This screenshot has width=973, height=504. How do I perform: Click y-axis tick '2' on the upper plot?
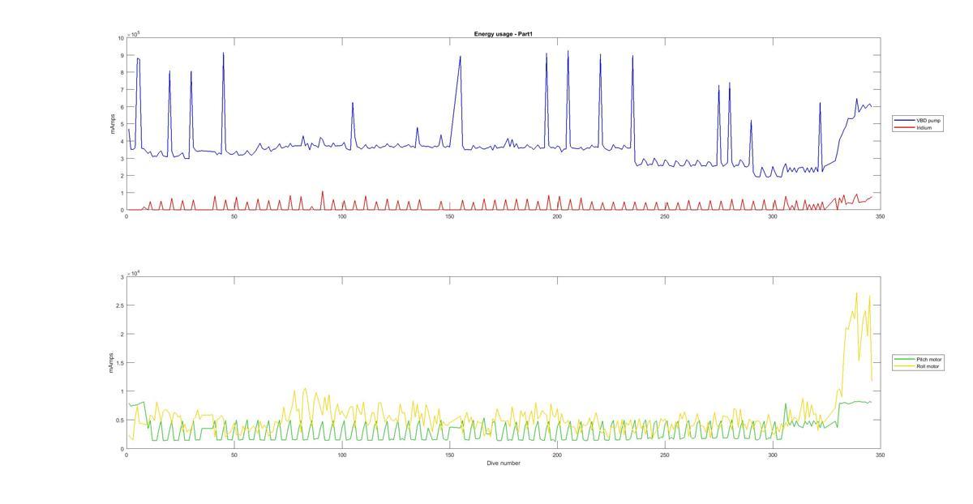(x=122, y=176)
